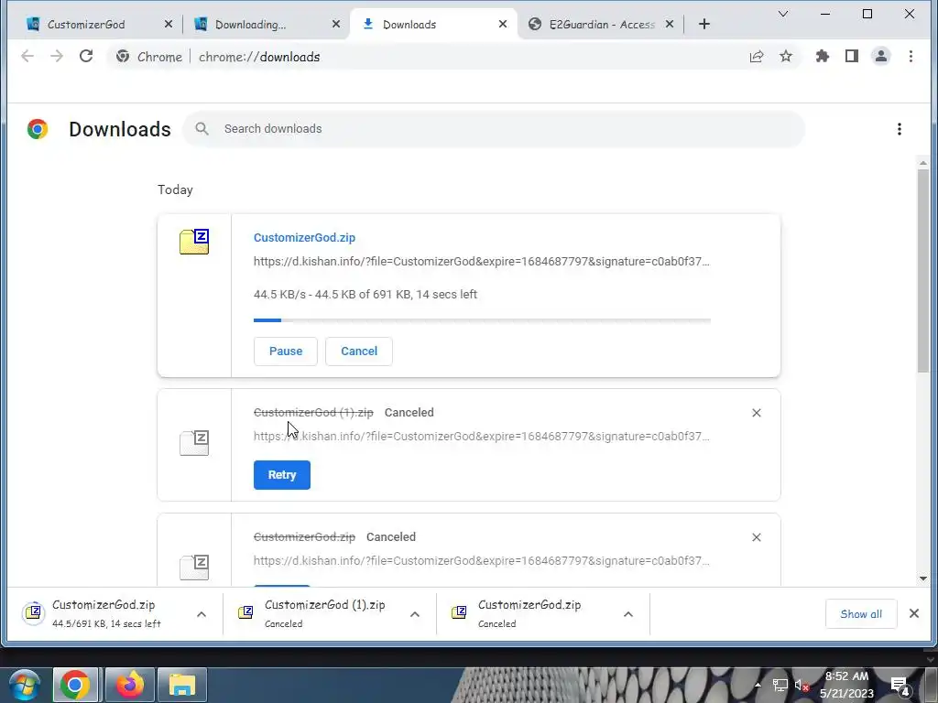Click the Chrome logo beside Downloads title
This screenshot has height=703, width=938.
click(x=37, y=129)
